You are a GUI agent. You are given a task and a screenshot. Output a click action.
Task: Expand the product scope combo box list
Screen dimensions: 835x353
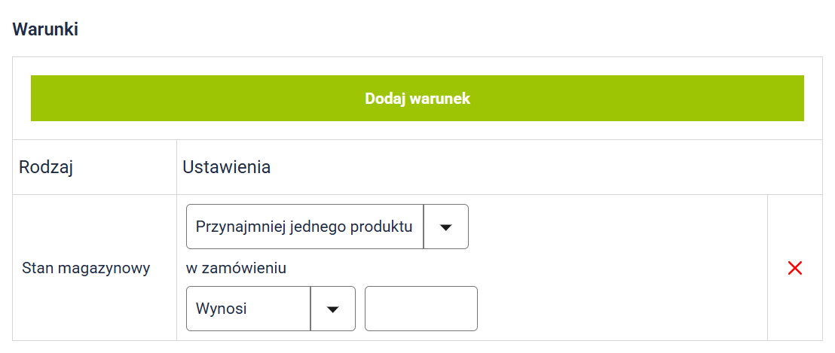(445, 227)
